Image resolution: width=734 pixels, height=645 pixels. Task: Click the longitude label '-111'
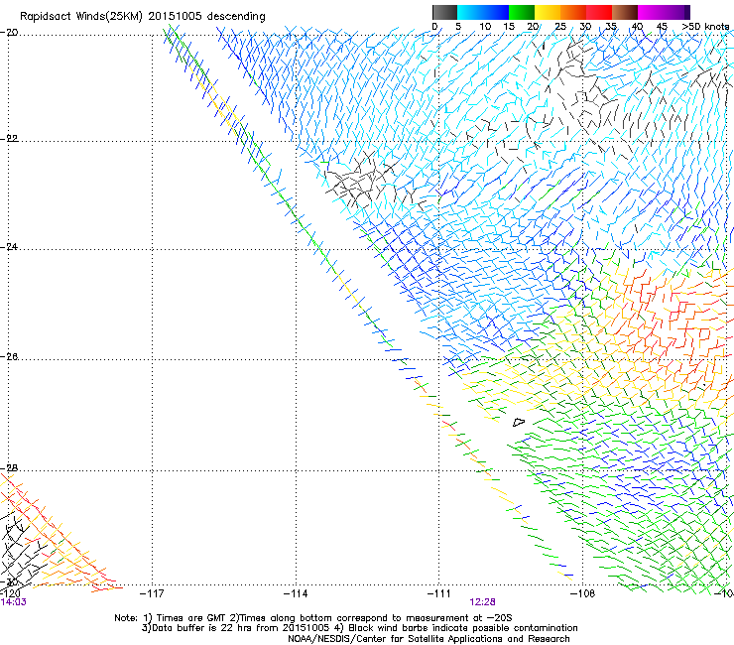[x=439, y=593]
